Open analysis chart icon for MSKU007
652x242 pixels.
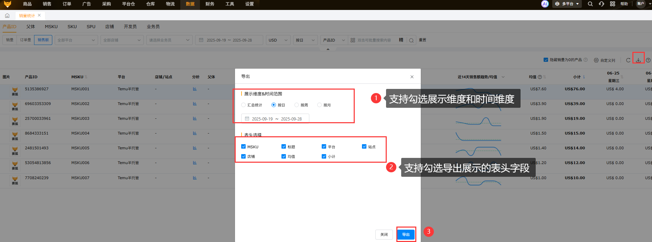click(195, 178)
